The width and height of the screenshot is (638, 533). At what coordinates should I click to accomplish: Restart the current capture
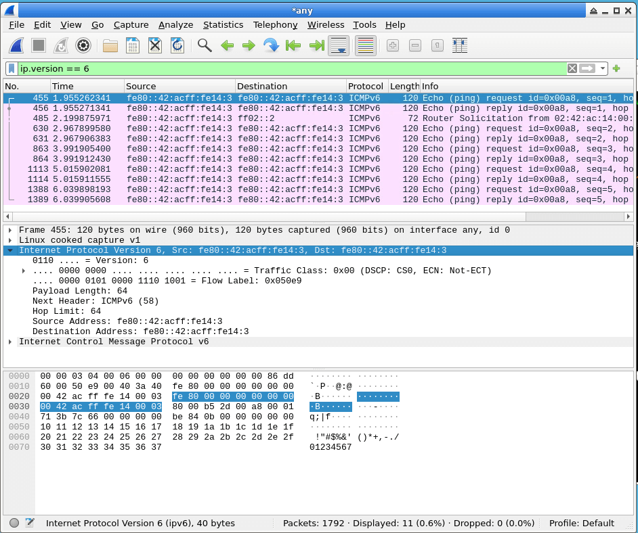(61, 45)
